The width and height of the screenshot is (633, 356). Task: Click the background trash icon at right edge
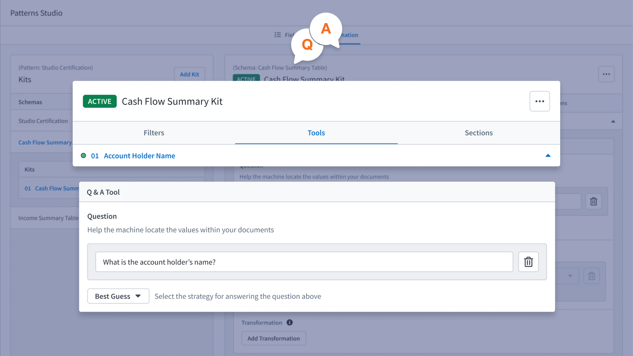pos(593,201)
